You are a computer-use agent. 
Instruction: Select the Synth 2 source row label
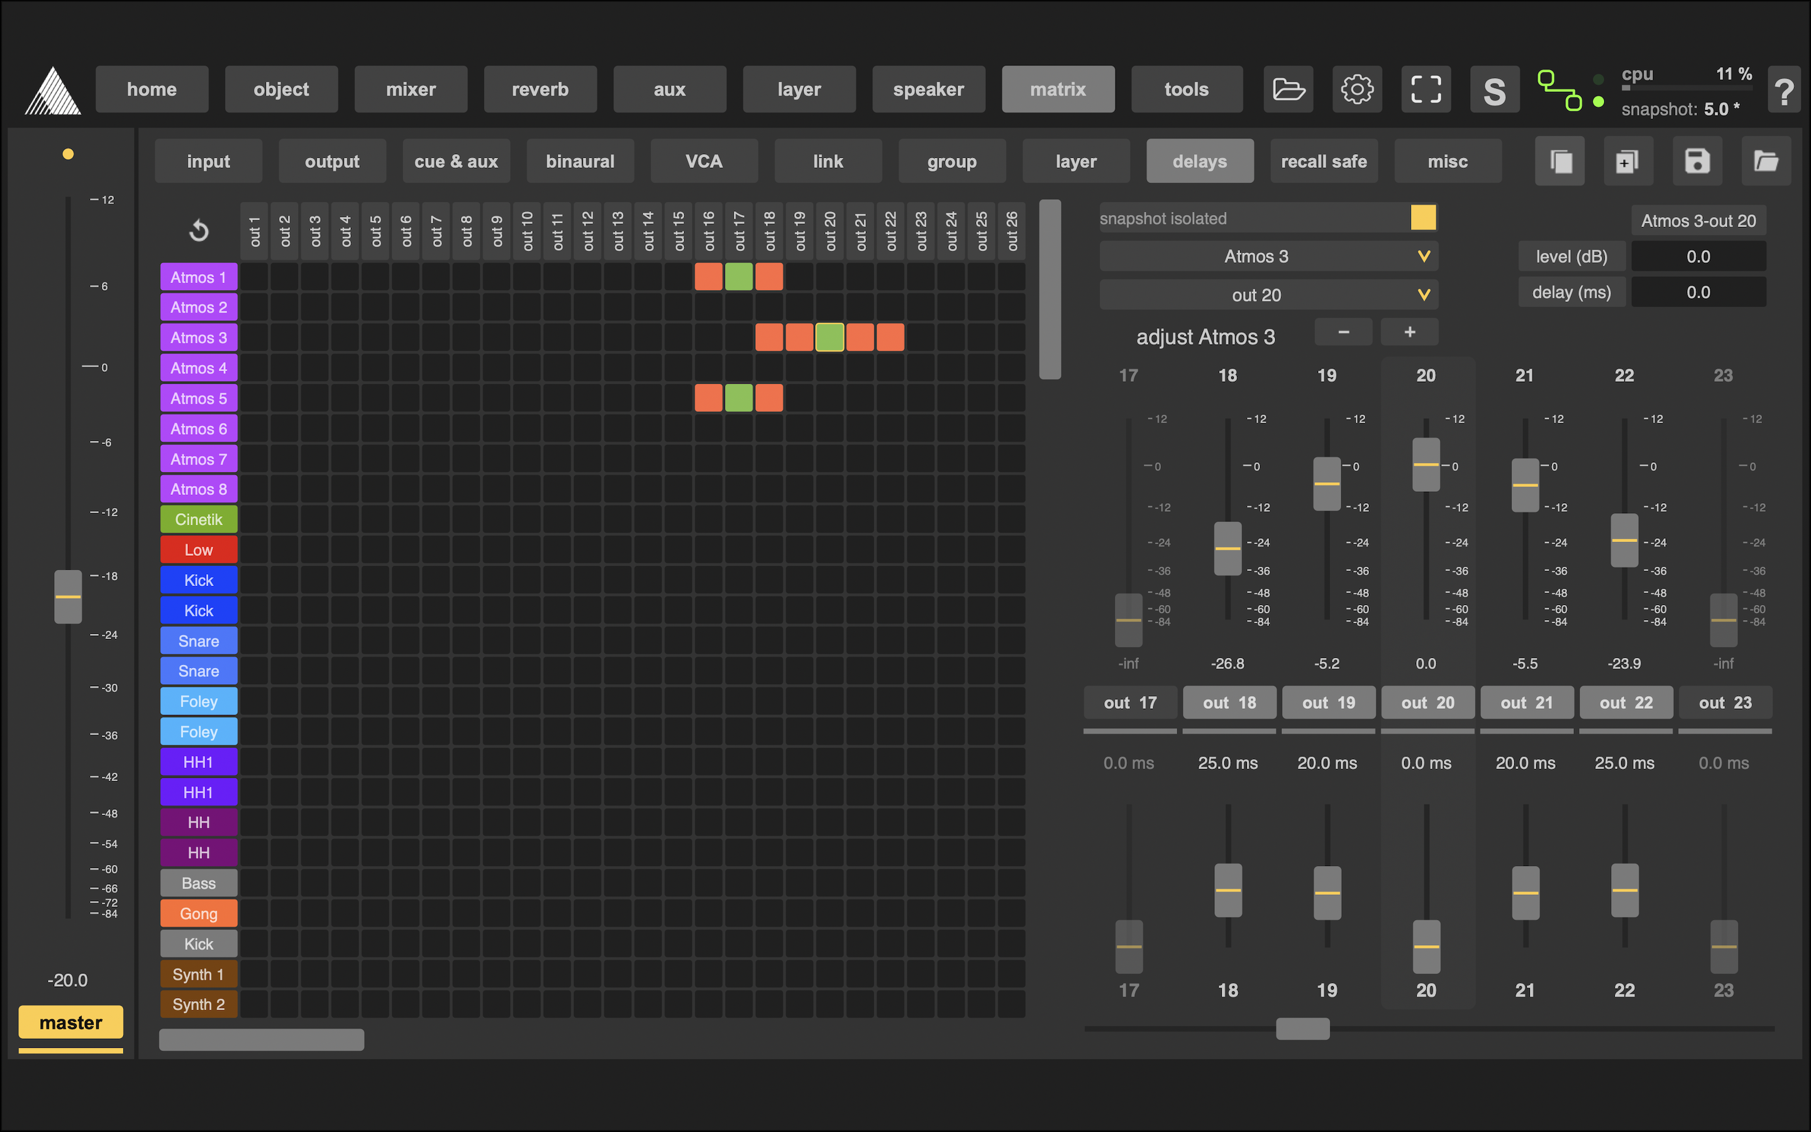199,1005
